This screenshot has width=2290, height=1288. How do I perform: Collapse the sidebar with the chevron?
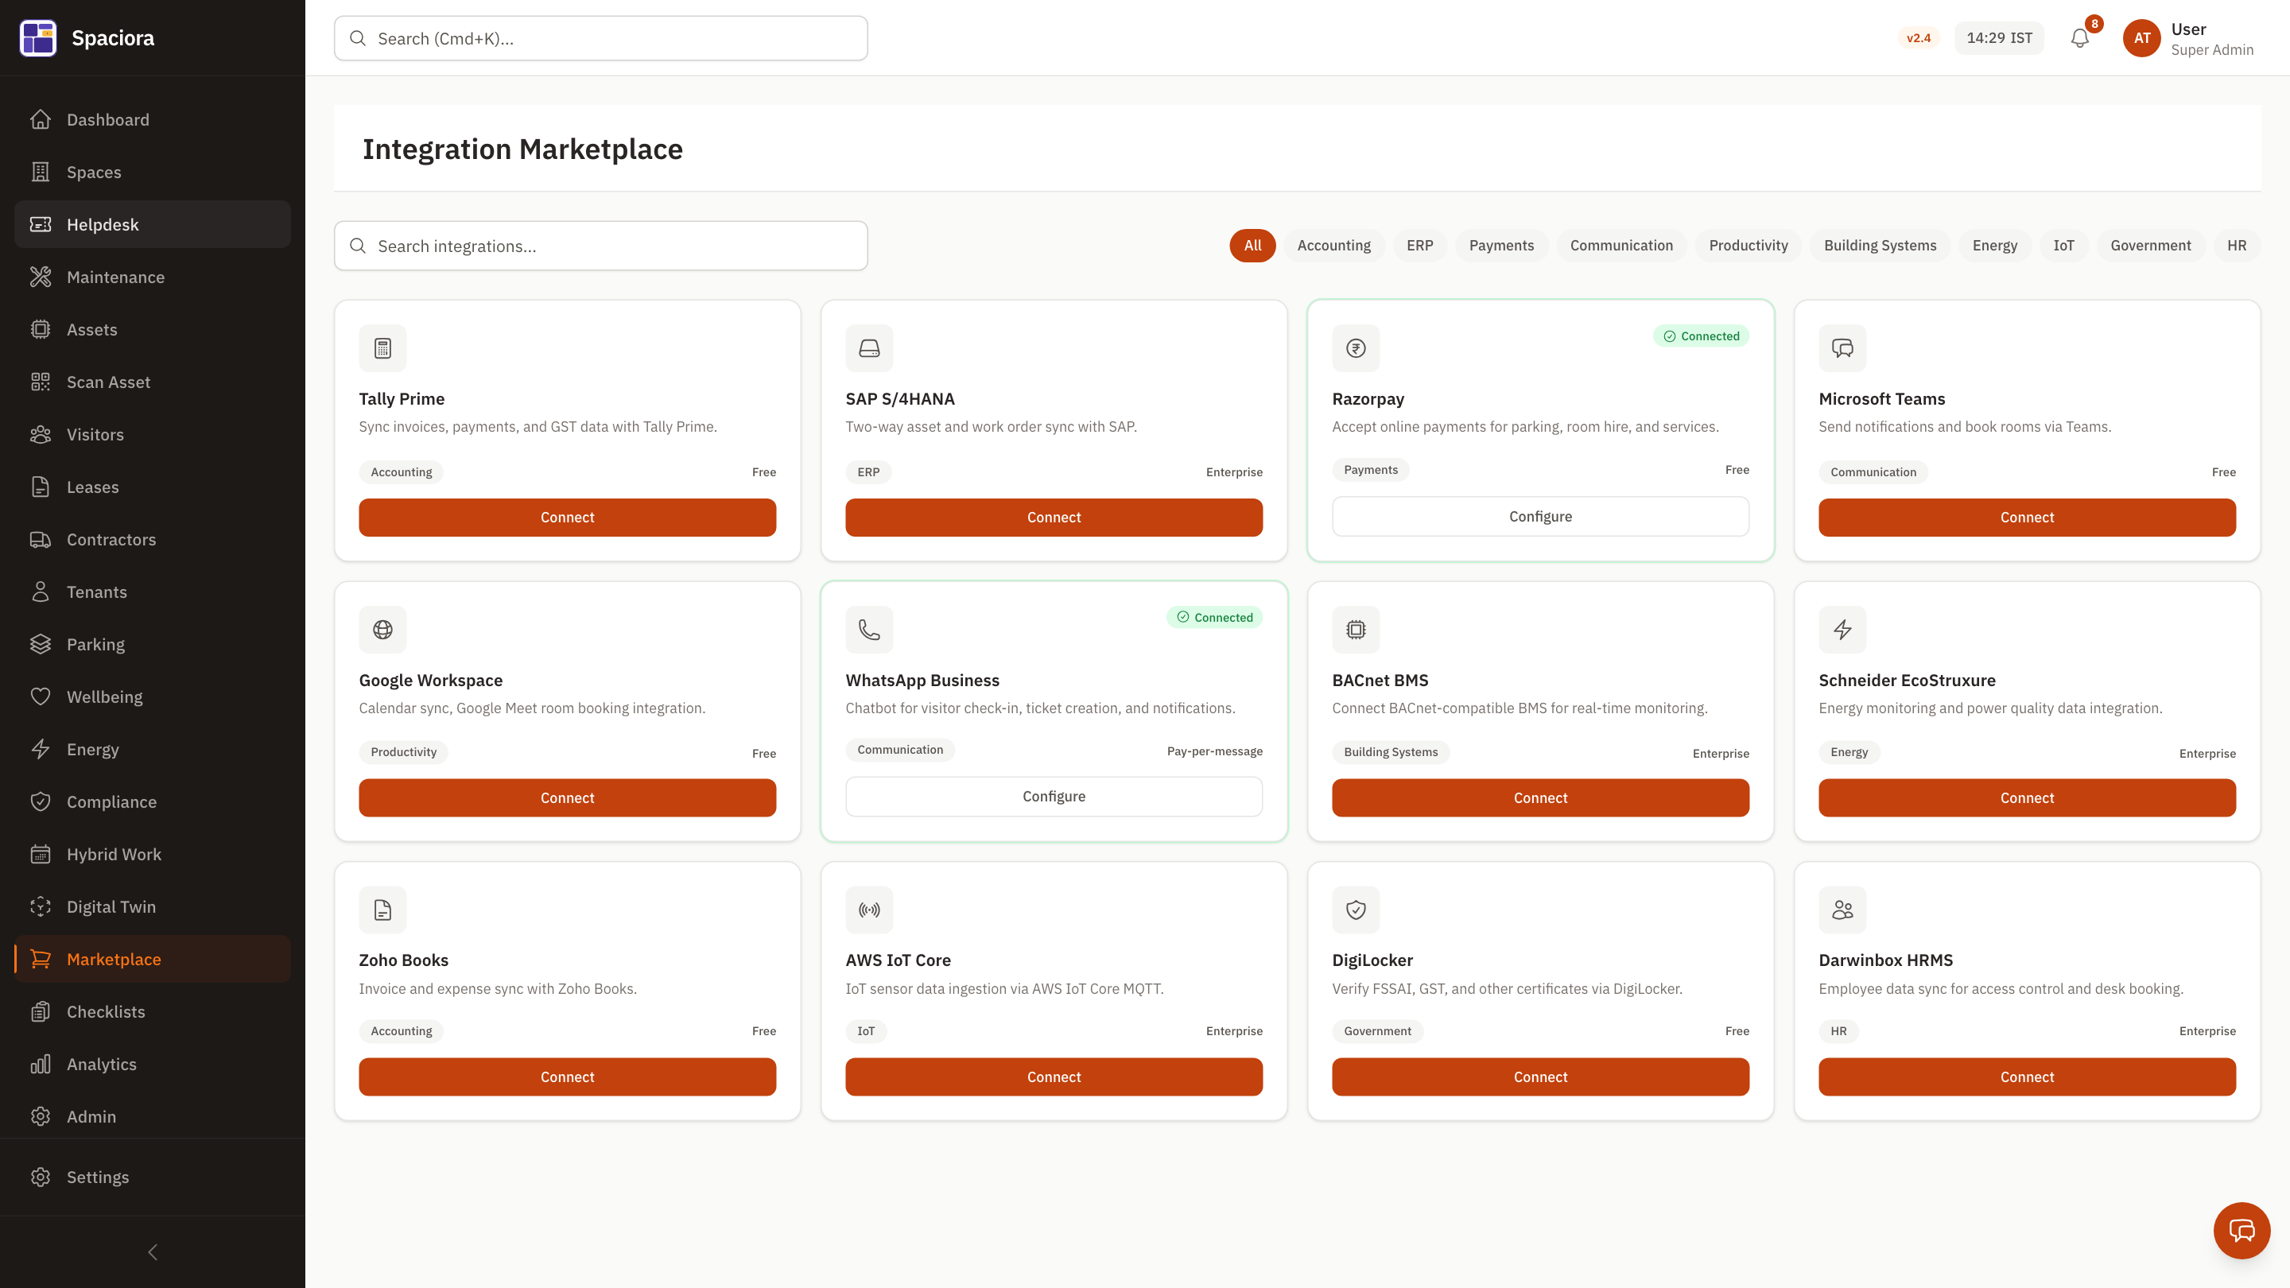(153, 1251)
